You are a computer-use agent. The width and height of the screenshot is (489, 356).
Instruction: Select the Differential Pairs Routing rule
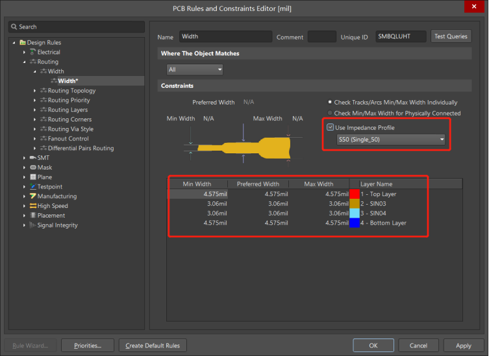81,148
